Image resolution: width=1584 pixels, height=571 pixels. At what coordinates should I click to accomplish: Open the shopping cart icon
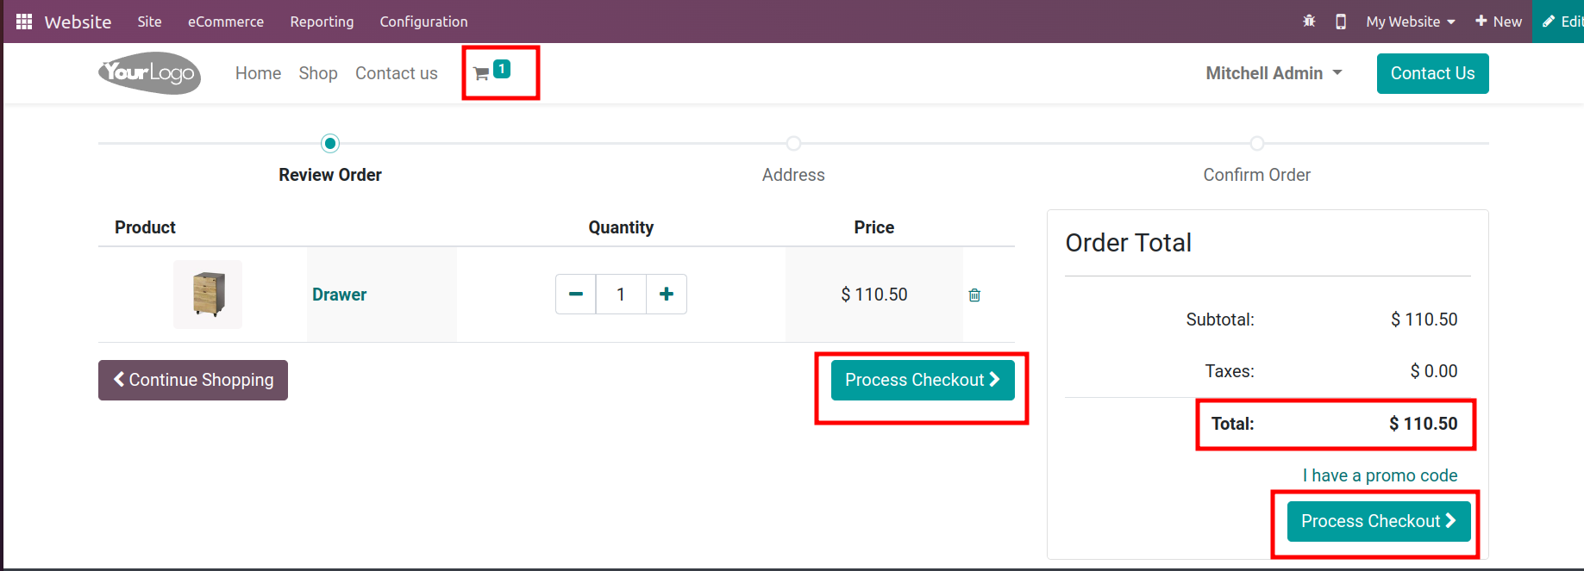[482, 74]
